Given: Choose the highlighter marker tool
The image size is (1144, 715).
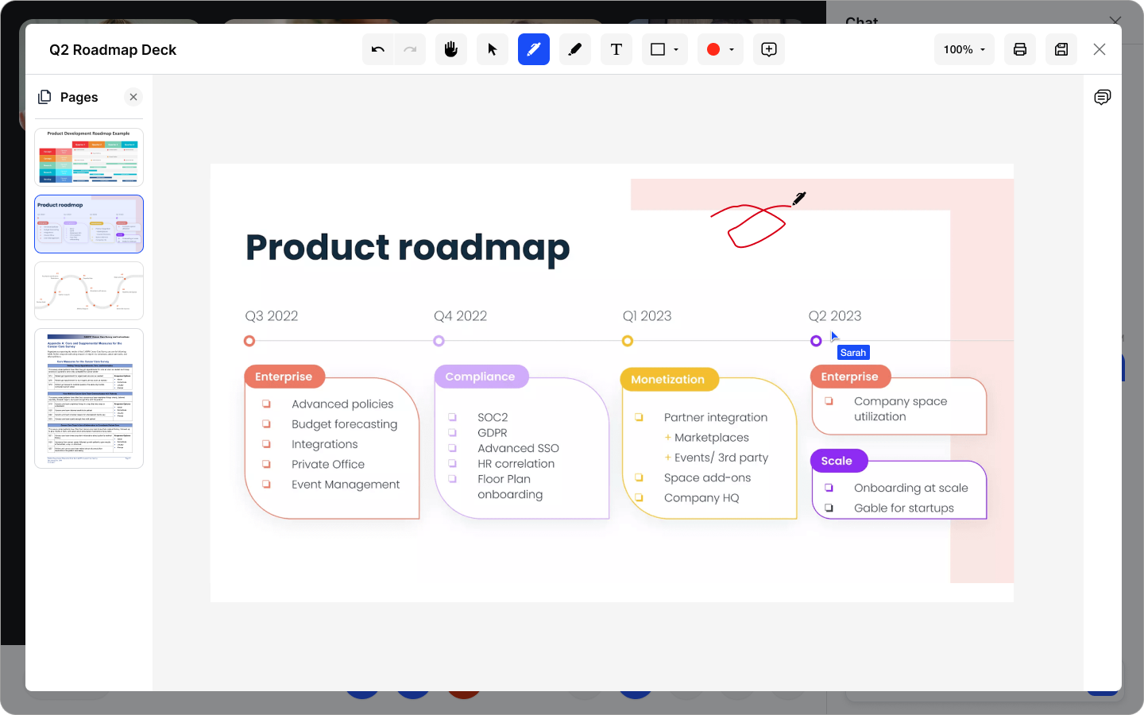Looking at the screenshot, I should (x=575, y=49).
